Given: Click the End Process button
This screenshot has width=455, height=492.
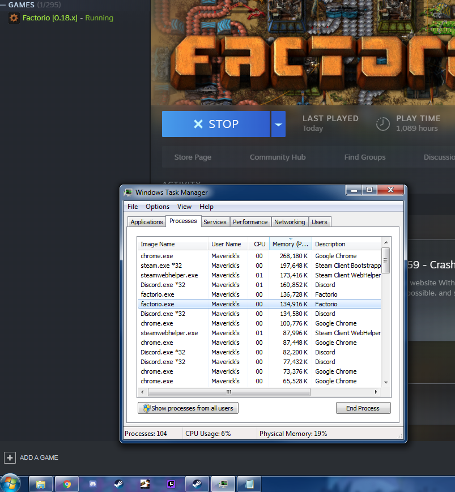Looking at the screenshot, I should (363, 408).
